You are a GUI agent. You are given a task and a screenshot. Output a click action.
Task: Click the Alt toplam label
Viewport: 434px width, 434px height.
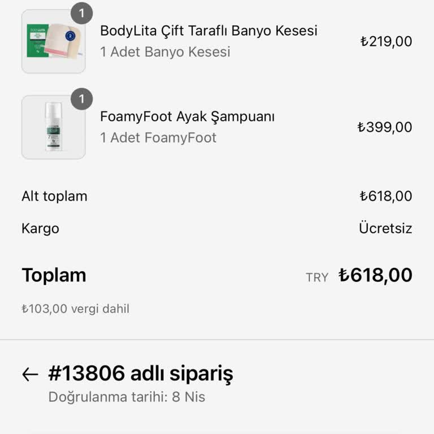(54, 197)
